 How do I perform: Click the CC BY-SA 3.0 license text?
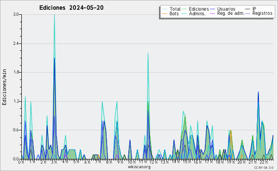(x=264, y=168)
